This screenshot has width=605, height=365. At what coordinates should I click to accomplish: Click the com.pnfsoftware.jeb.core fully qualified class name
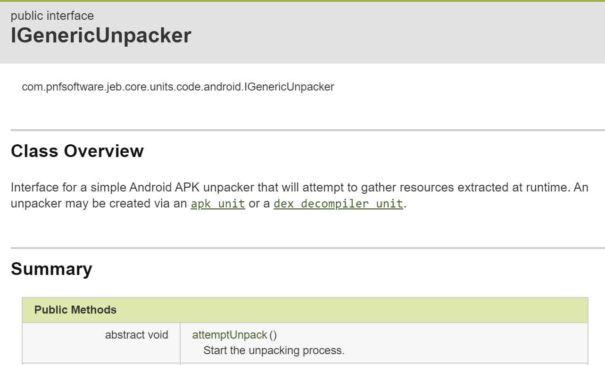[x=178, y=87]
